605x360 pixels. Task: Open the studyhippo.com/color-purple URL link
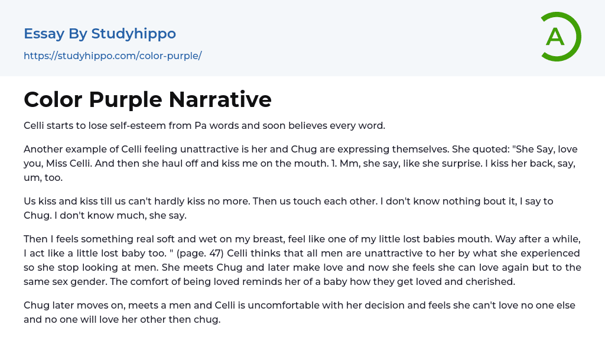[x=112, y=56]
